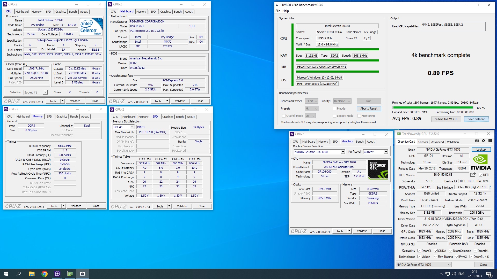Click the GeForce GTX logo in CPU-Z Graphics
Image resolution: width=497 pixels, height=279 pixels.
pyautogui.click(x=378, y=170)
